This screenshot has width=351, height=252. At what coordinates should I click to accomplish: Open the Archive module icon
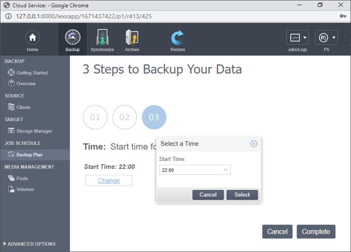pyautogui.click(x=132, y=37)
